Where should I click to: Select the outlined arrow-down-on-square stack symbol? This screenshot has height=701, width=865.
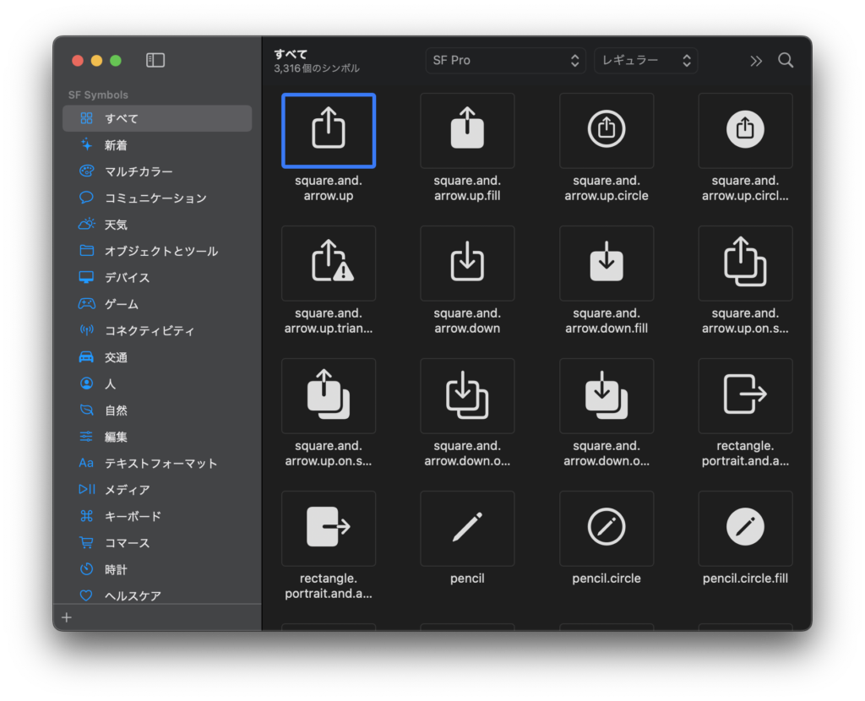click(x=467, y=396)
